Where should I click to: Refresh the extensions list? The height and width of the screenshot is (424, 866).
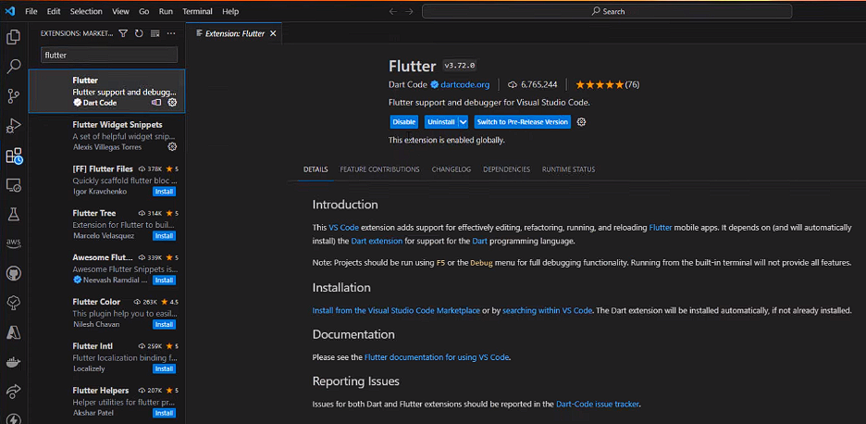[x=139, y=33]
